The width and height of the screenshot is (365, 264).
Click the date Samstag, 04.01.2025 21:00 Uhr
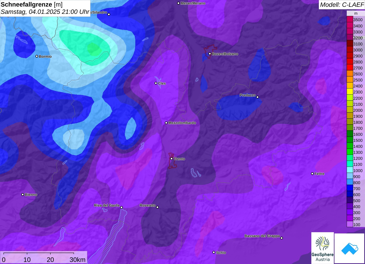click(45, 12)
